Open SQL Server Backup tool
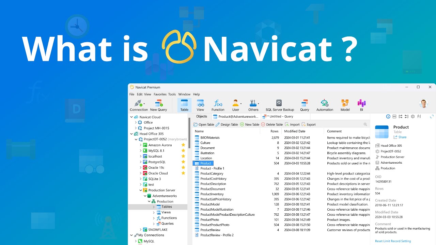Screen dimensions: 436x245 [280, 105]
